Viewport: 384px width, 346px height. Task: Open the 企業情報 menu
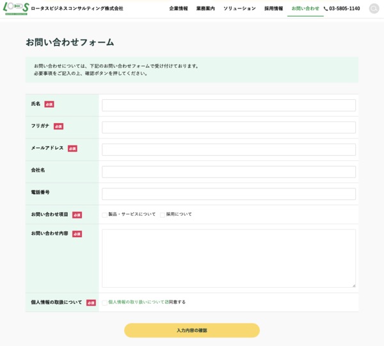click(179, 8)
